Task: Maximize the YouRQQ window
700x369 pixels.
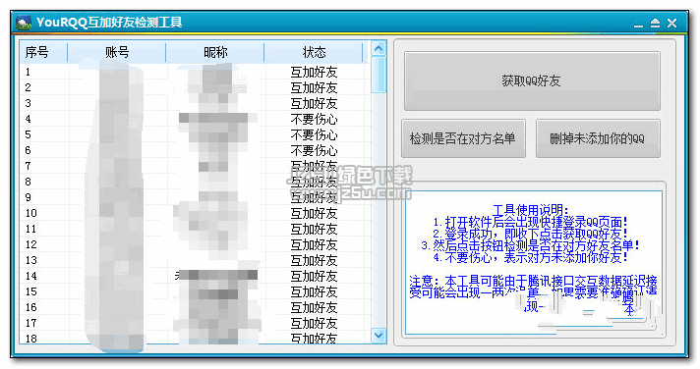Action: point(655,24)
